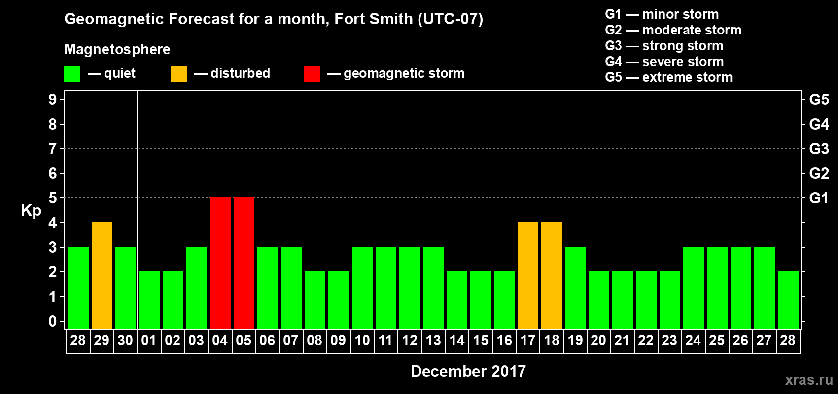Click 'G3 — strong storm' legend text
The image size is (838, 394).
664,46
